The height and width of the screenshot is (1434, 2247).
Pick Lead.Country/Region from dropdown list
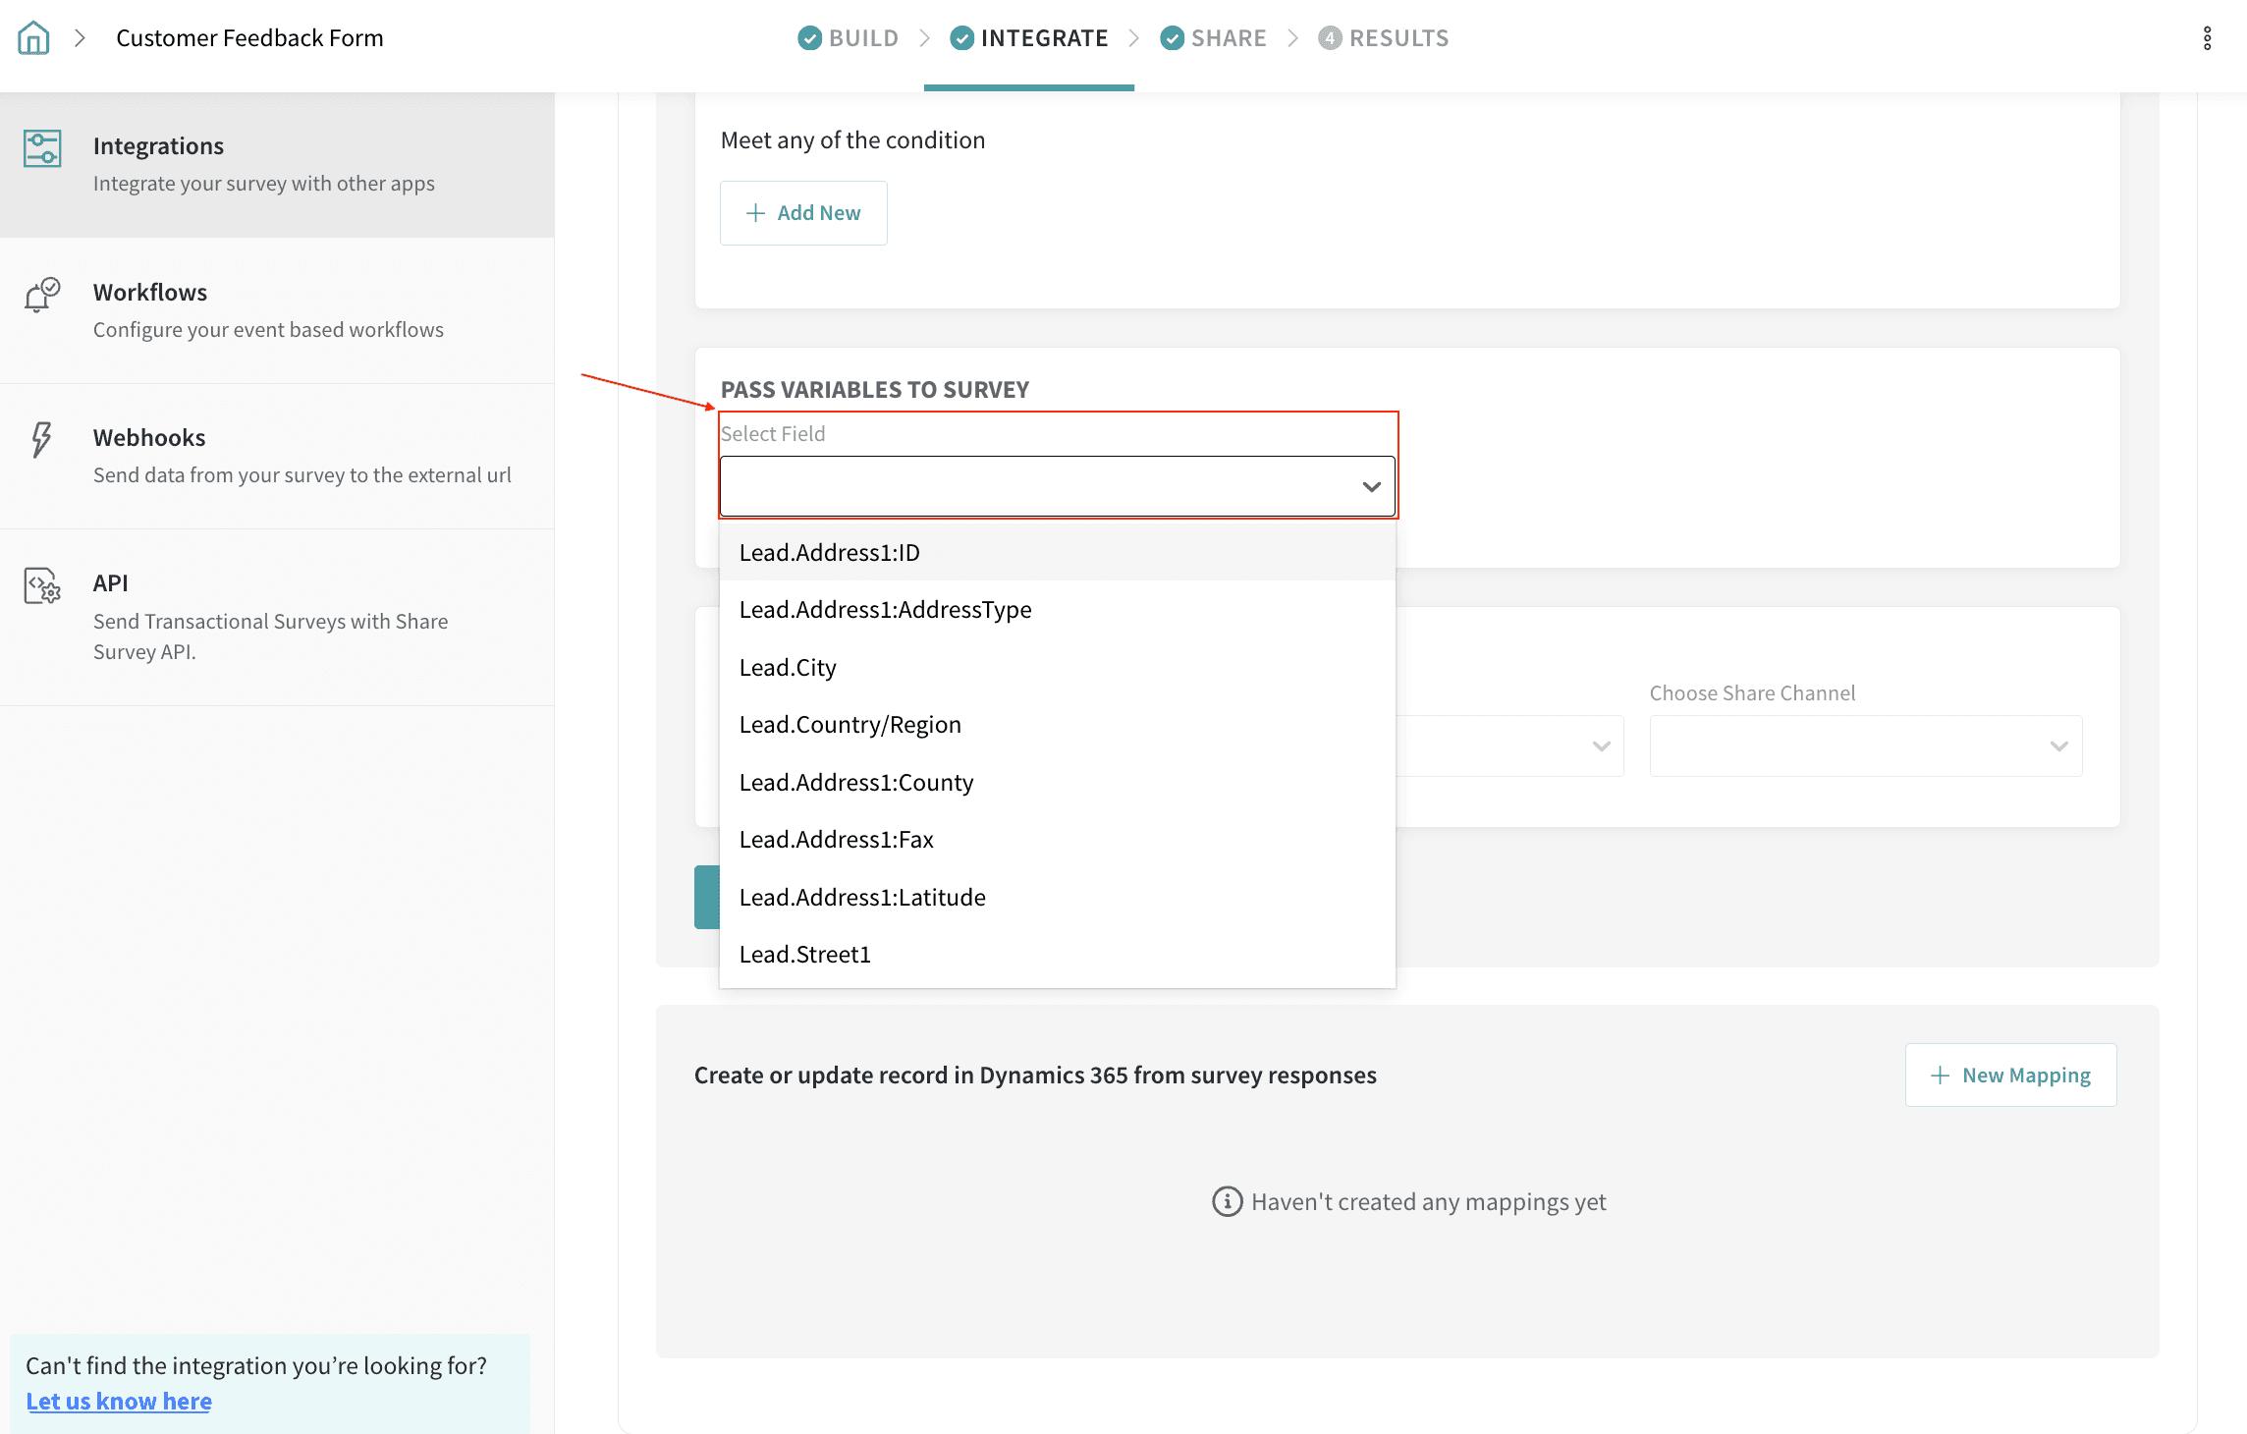[849, 725]
